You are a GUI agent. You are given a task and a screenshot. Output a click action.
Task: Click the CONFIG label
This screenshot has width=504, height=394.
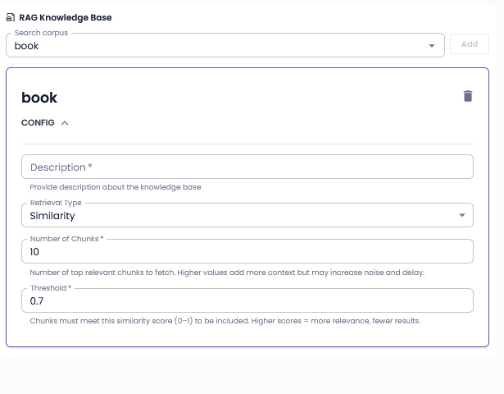[38, 123]
